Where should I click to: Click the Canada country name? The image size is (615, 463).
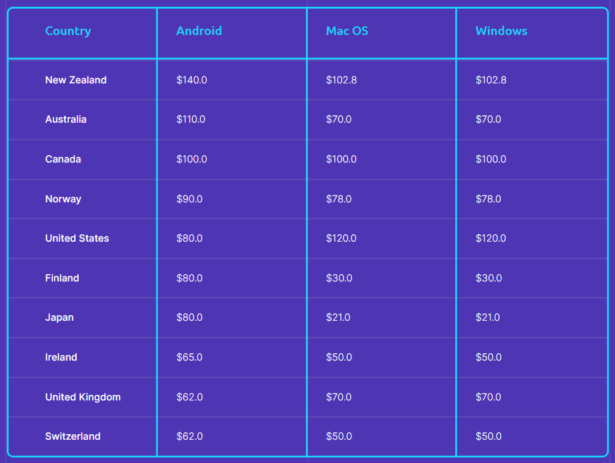63,159
